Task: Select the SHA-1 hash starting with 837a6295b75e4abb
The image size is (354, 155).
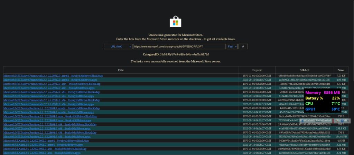Action: coord(305,133)
